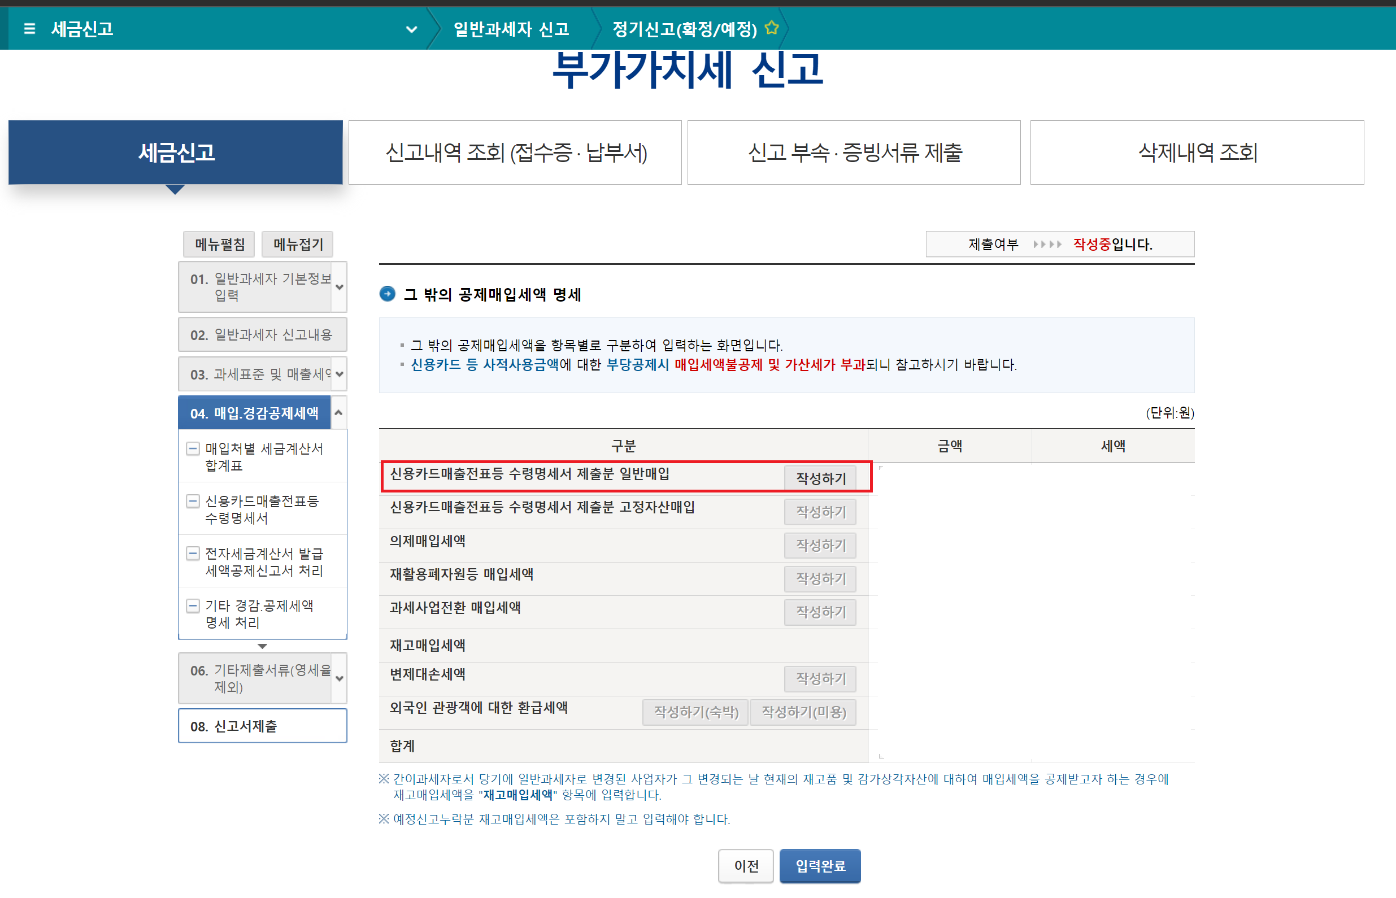
Task: Click 작성하기 for 의제매입세액
Action: pyautogui.click(x=820, y=544)
